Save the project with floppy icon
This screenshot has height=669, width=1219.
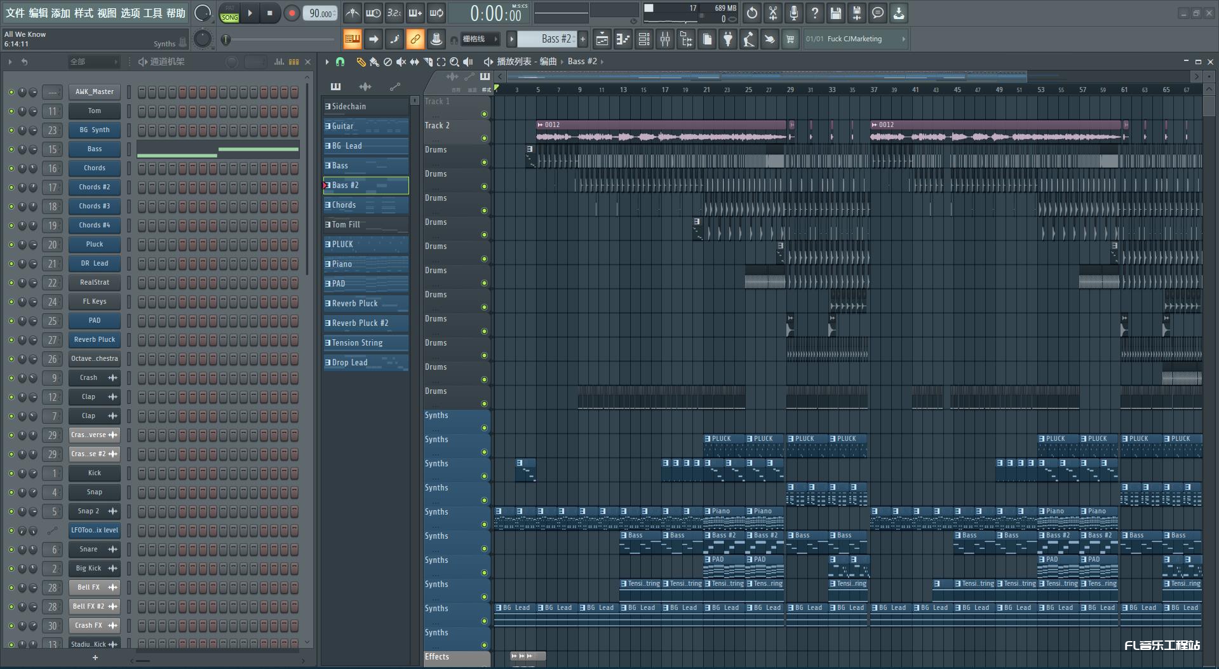tap(835, 13)
